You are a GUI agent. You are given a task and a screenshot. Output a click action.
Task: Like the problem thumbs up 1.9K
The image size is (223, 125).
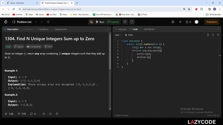click(x=9, y=114)
